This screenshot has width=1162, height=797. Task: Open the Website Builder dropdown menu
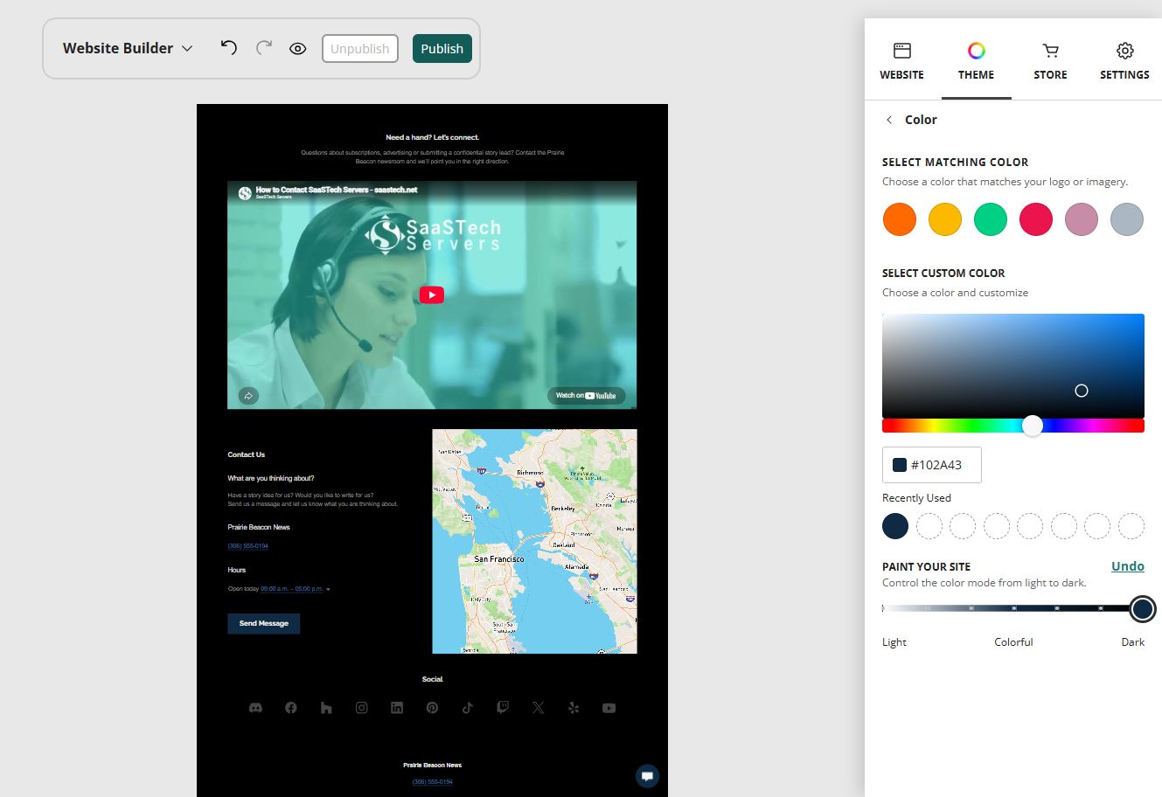[x=127, y=48]
